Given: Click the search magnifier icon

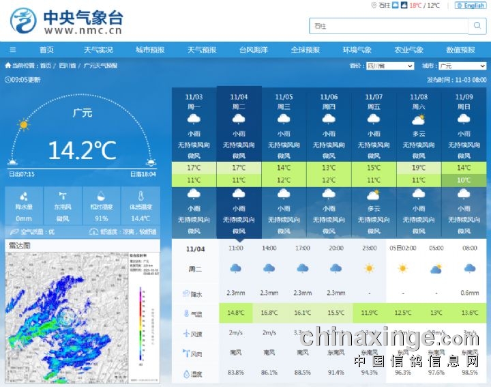Looking at the screenshot, I should coord(477,26).
